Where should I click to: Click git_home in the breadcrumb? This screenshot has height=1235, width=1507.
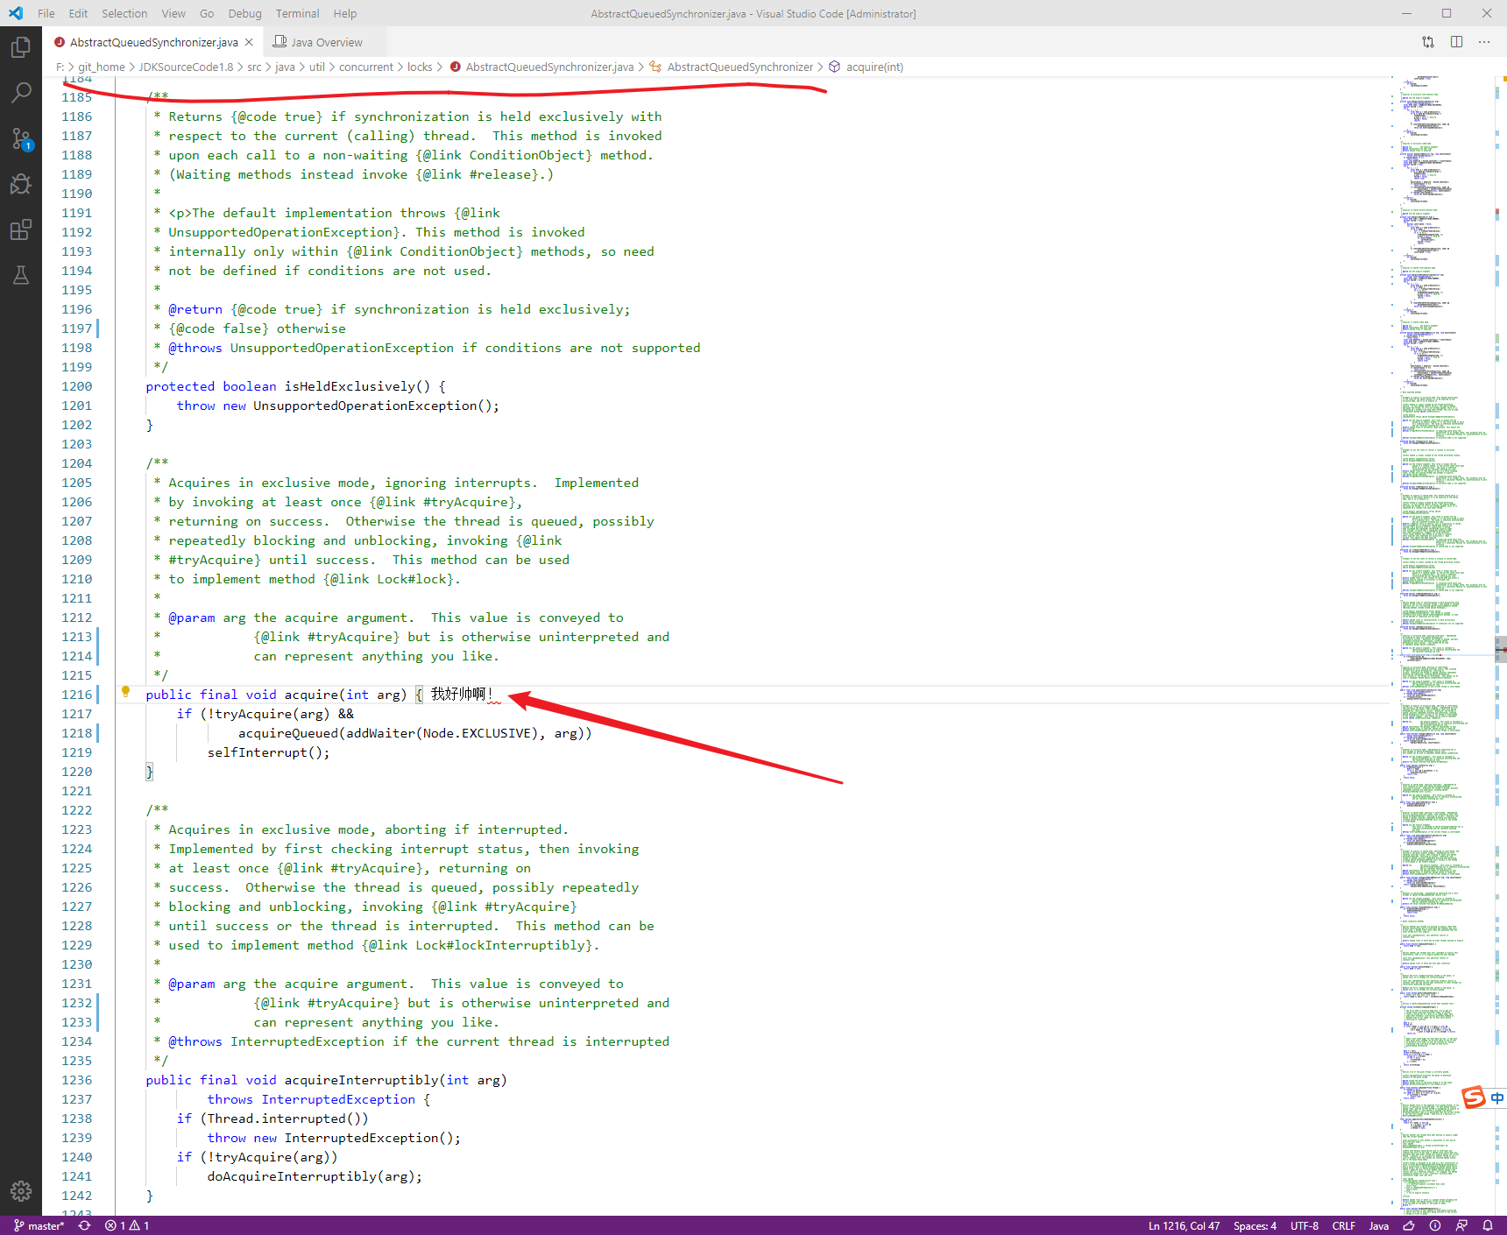[x=102, y=67]
